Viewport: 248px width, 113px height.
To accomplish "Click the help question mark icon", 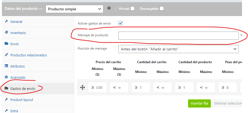I will click(x=109, y=8).
